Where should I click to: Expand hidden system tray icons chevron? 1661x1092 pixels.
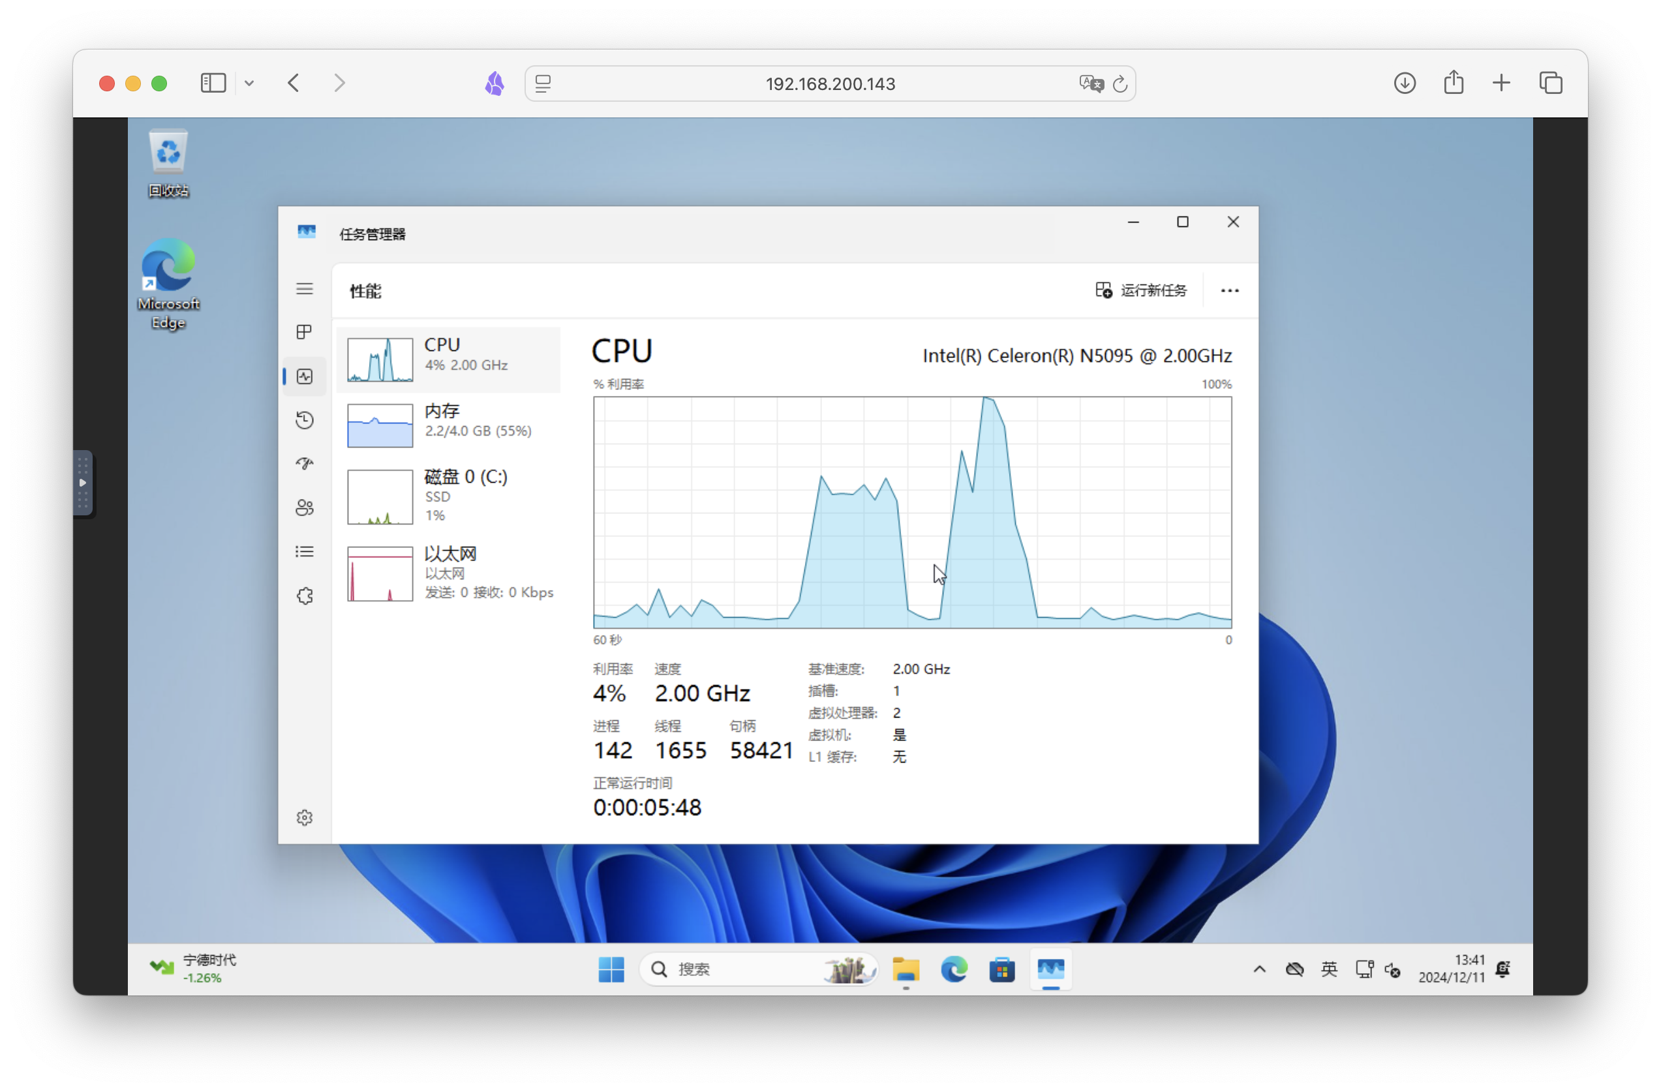click(x=1260, y=969)
